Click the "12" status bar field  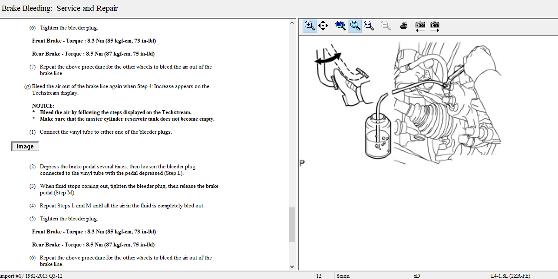tap(319, 276)
